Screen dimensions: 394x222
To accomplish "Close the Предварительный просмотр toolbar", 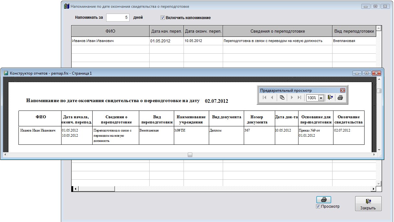I will tap(343, 90).
